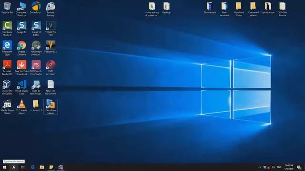Open the Snagit 12 Editor shortcut
The height and width of the screenshot is (171, 305).
tap(36, 28)
